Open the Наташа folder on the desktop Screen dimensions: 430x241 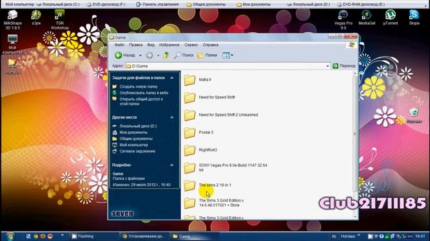click(13, 66)
